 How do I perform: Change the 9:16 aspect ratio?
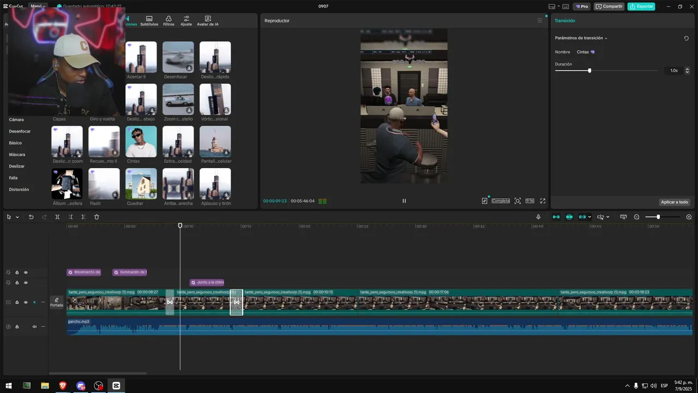click(529, 201)
